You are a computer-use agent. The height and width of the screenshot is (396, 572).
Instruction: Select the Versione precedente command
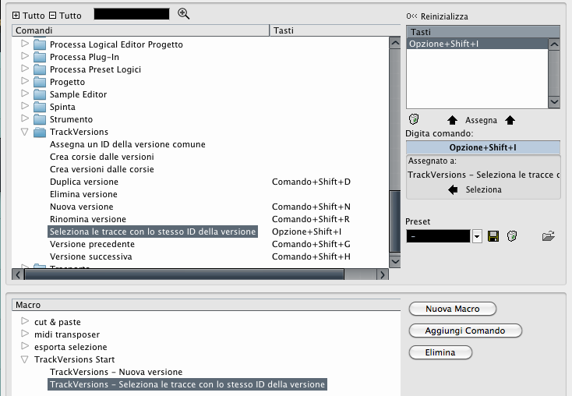(x=92, y=244)
